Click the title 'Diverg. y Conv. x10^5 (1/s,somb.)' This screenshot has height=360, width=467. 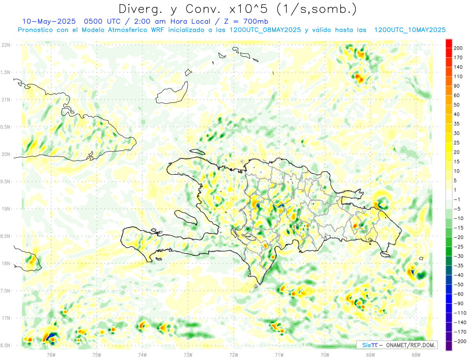[237, 9]
